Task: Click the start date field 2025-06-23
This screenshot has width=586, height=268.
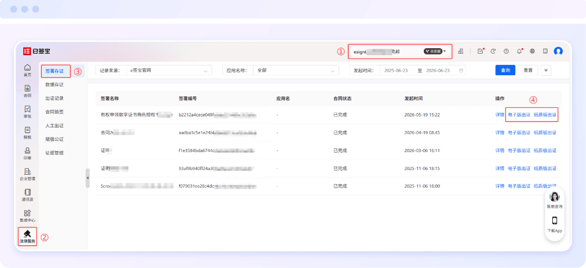Action: click(396, 70)
